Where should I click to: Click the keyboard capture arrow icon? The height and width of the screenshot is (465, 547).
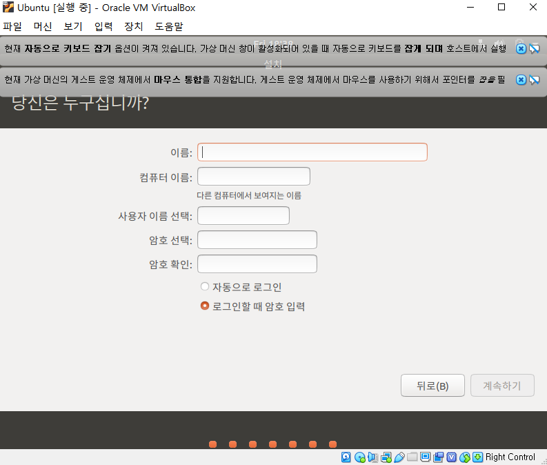477,457
